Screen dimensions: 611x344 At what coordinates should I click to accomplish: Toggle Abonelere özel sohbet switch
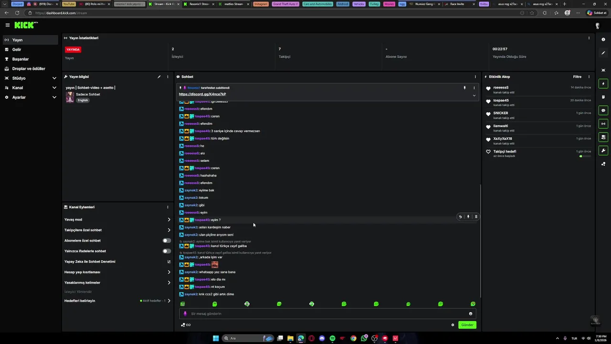(167, 240)
